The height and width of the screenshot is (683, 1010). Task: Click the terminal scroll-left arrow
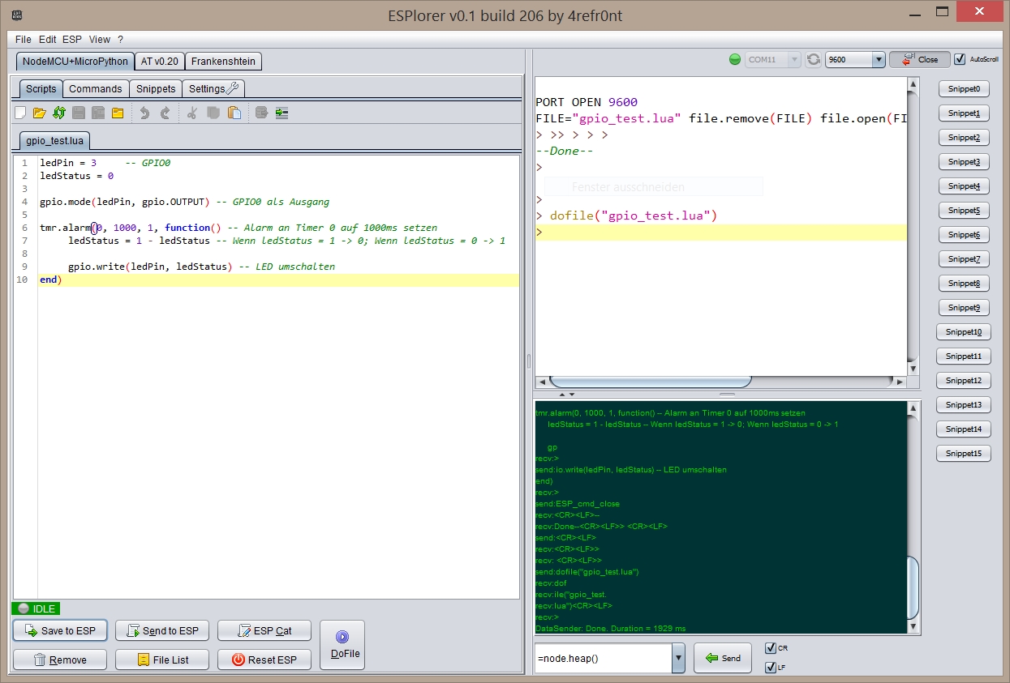542,382
